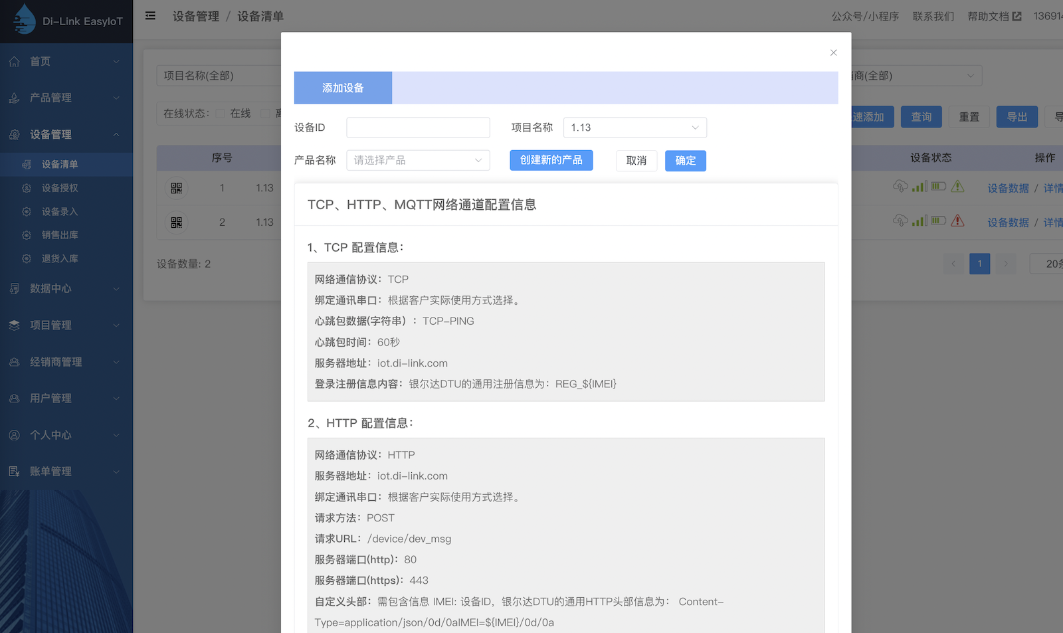Viewport: 1063px width, 633px height.
Task: Click the 账单管理 bill icon
Action: coord(14,472)
